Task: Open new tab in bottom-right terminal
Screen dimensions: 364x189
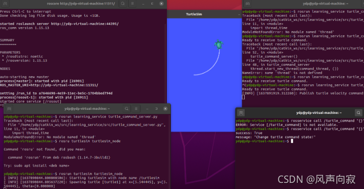Action: pyautogui.click(x=241, y=113)
